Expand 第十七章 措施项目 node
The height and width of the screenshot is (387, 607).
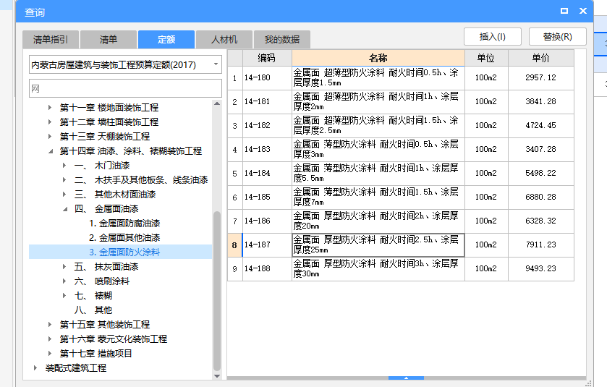(50, 353)
